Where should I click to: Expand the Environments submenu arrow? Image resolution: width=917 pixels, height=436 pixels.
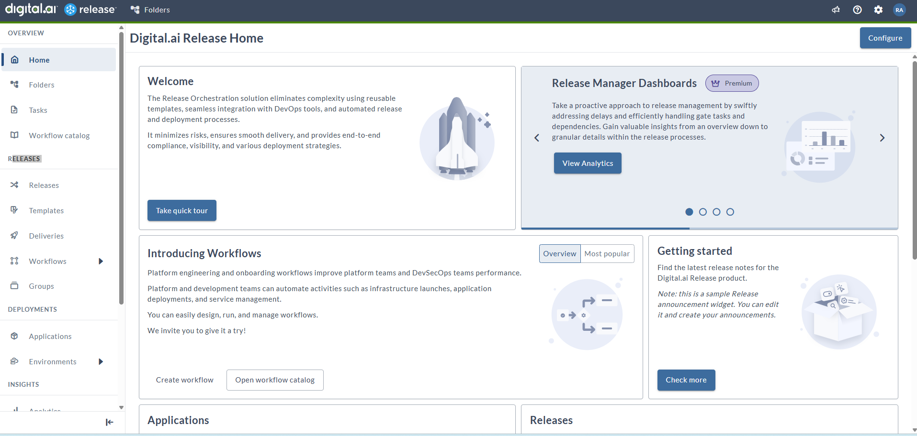click(101, 361)
